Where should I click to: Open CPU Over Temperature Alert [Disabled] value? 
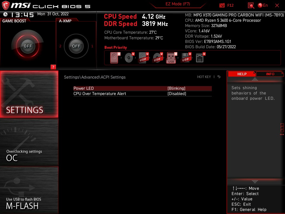[x=177, y=94]
